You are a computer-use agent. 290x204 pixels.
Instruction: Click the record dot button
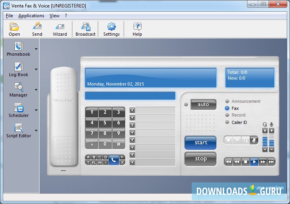(x=229, y=140)
